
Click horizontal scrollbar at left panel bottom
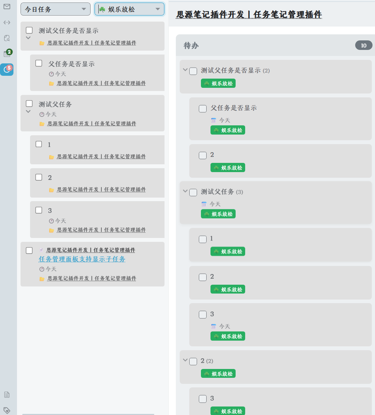coord(88,414)
